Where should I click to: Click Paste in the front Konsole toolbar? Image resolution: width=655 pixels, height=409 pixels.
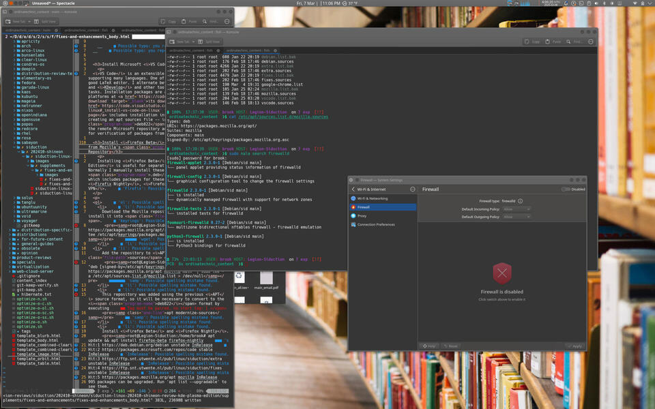pyautogui.click(x=553, y=42)
